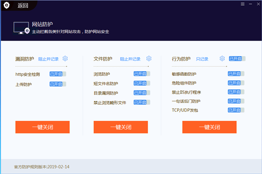
Task: Click the 短文件名防护 label
Action: (106, 84)
